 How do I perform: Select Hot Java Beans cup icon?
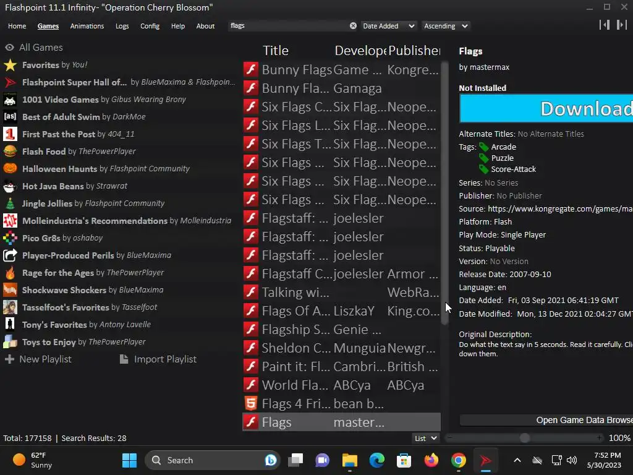(x=10, y=186)
